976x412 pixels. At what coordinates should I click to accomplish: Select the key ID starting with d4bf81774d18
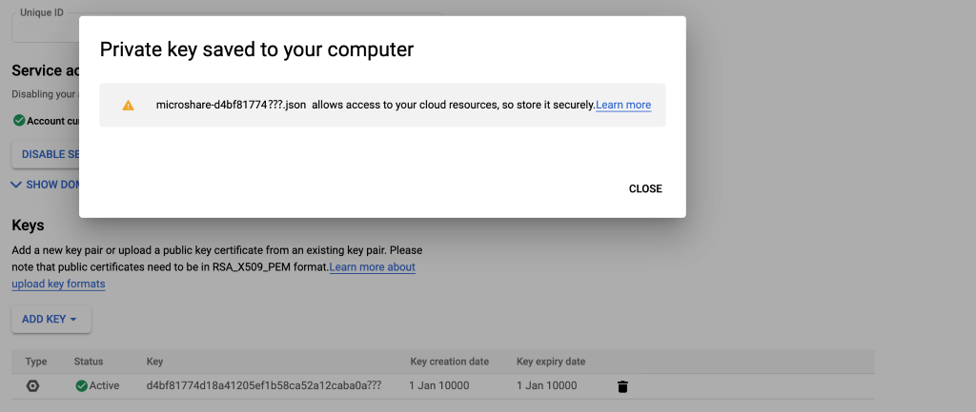264,385
